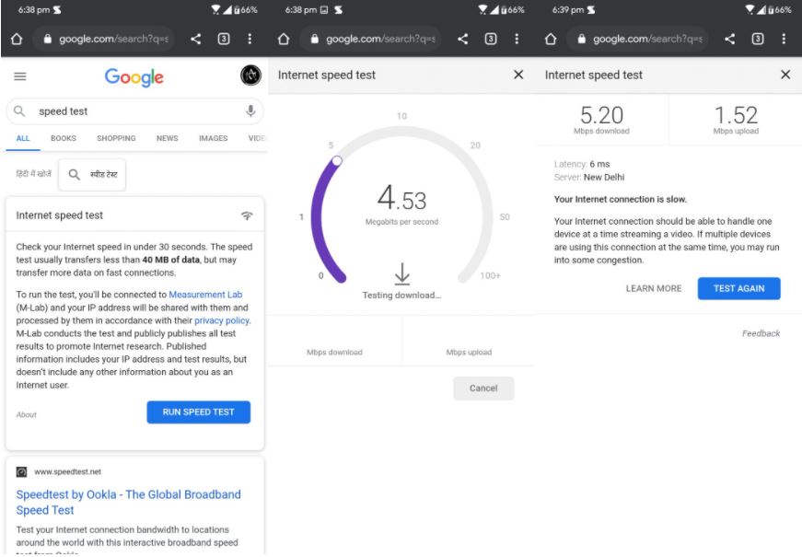The image size is (802, 557).
Task: Click Cancel button during test
Action: (x=483, y=389)
